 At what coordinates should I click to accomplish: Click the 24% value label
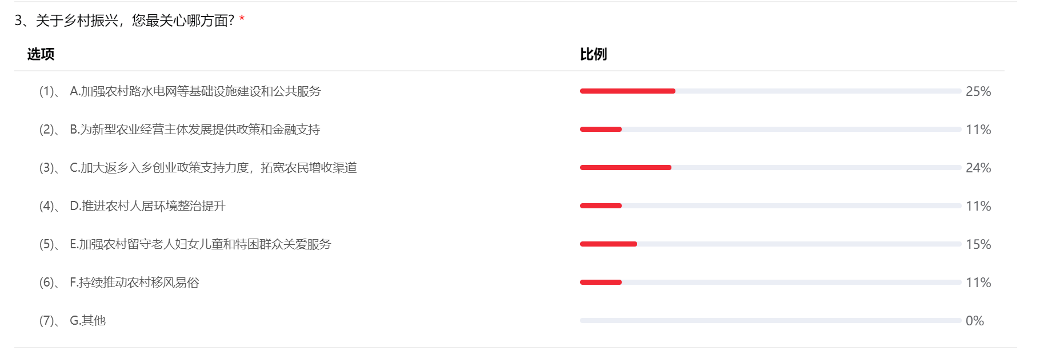(x=978, y=168)
